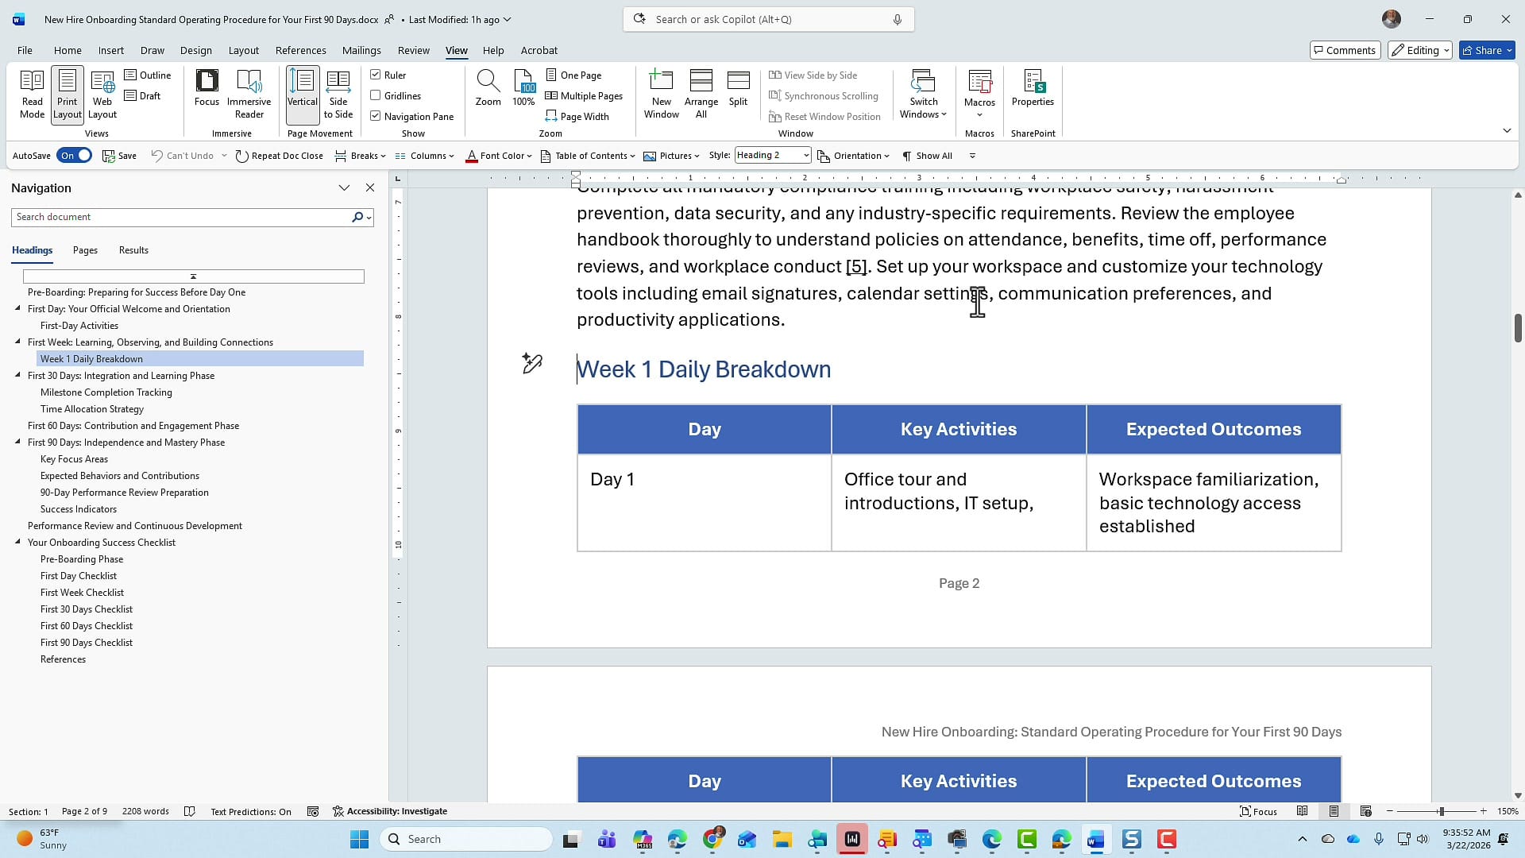This screenshot has height=858, width=1525.
Task: Open Immersive Reader
Action: pyautogui.click(x=249, y=94)
